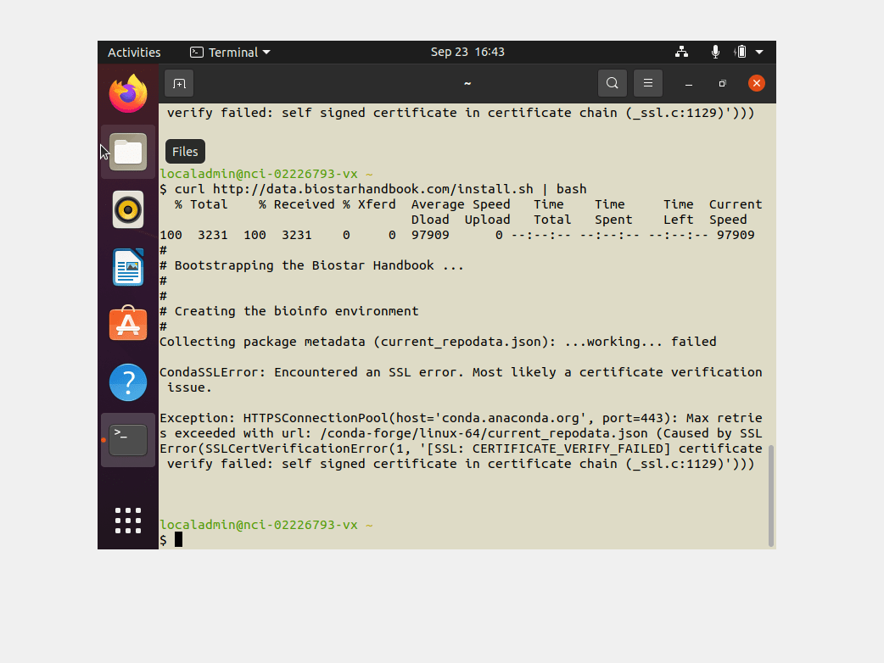Viewport: 884px width, 663px height.
Task: Launch the Files application from the dock
Action: point(128,151)
